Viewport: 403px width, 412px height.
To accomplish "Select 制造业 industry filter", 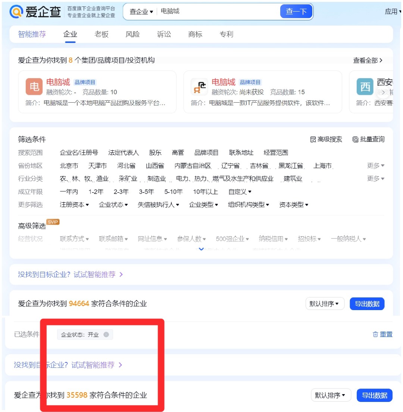I will (157, 179).
